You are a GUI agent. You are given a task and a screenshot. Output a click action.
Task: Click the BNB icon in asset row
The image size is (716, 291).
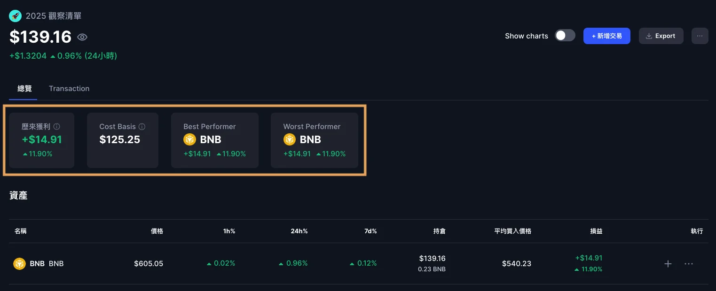[x=19, y=264]
